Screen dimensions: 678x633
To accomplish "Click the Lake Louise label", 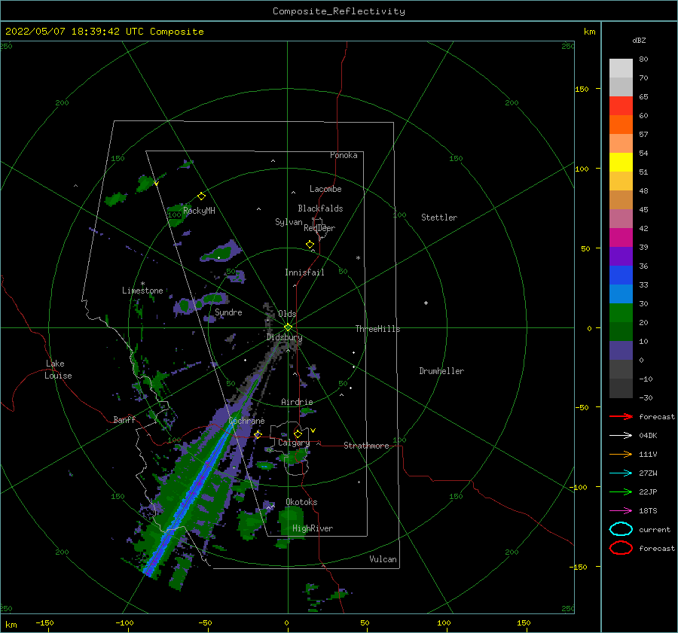I will [58, 370].
